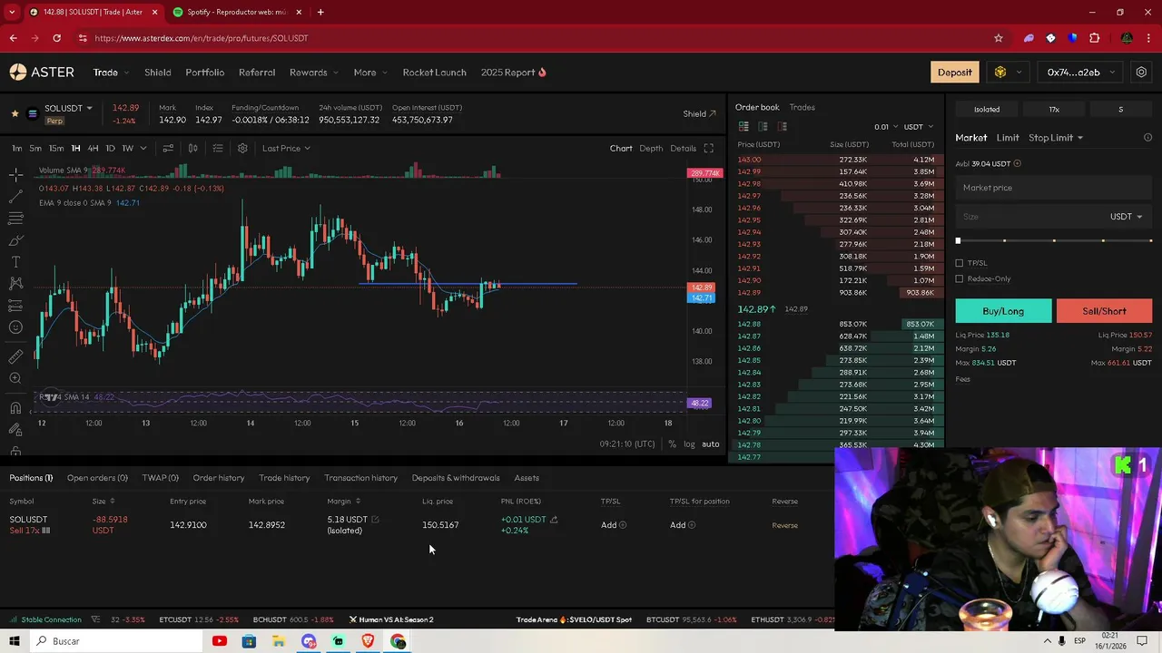Select the Limit order tab

(1008, 138)
